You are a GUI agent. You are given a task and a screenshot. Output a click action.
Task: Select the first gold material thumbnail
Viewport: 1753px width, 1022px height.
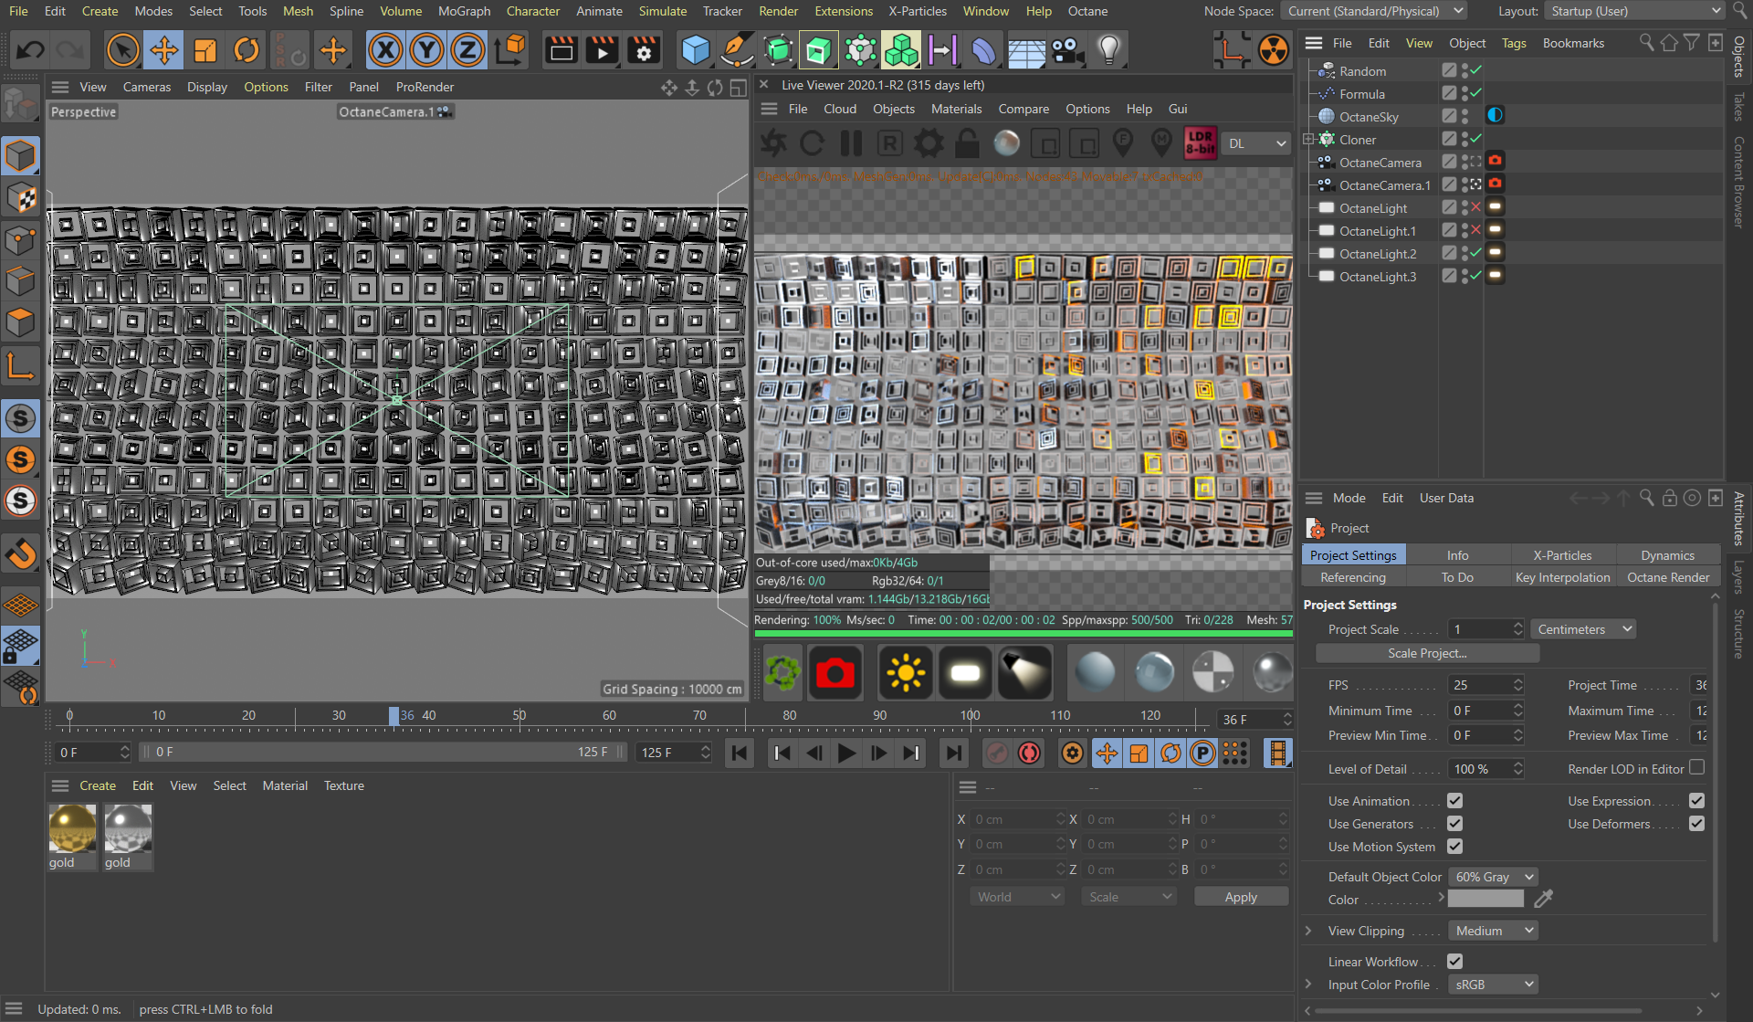click(x=72, y=829)
